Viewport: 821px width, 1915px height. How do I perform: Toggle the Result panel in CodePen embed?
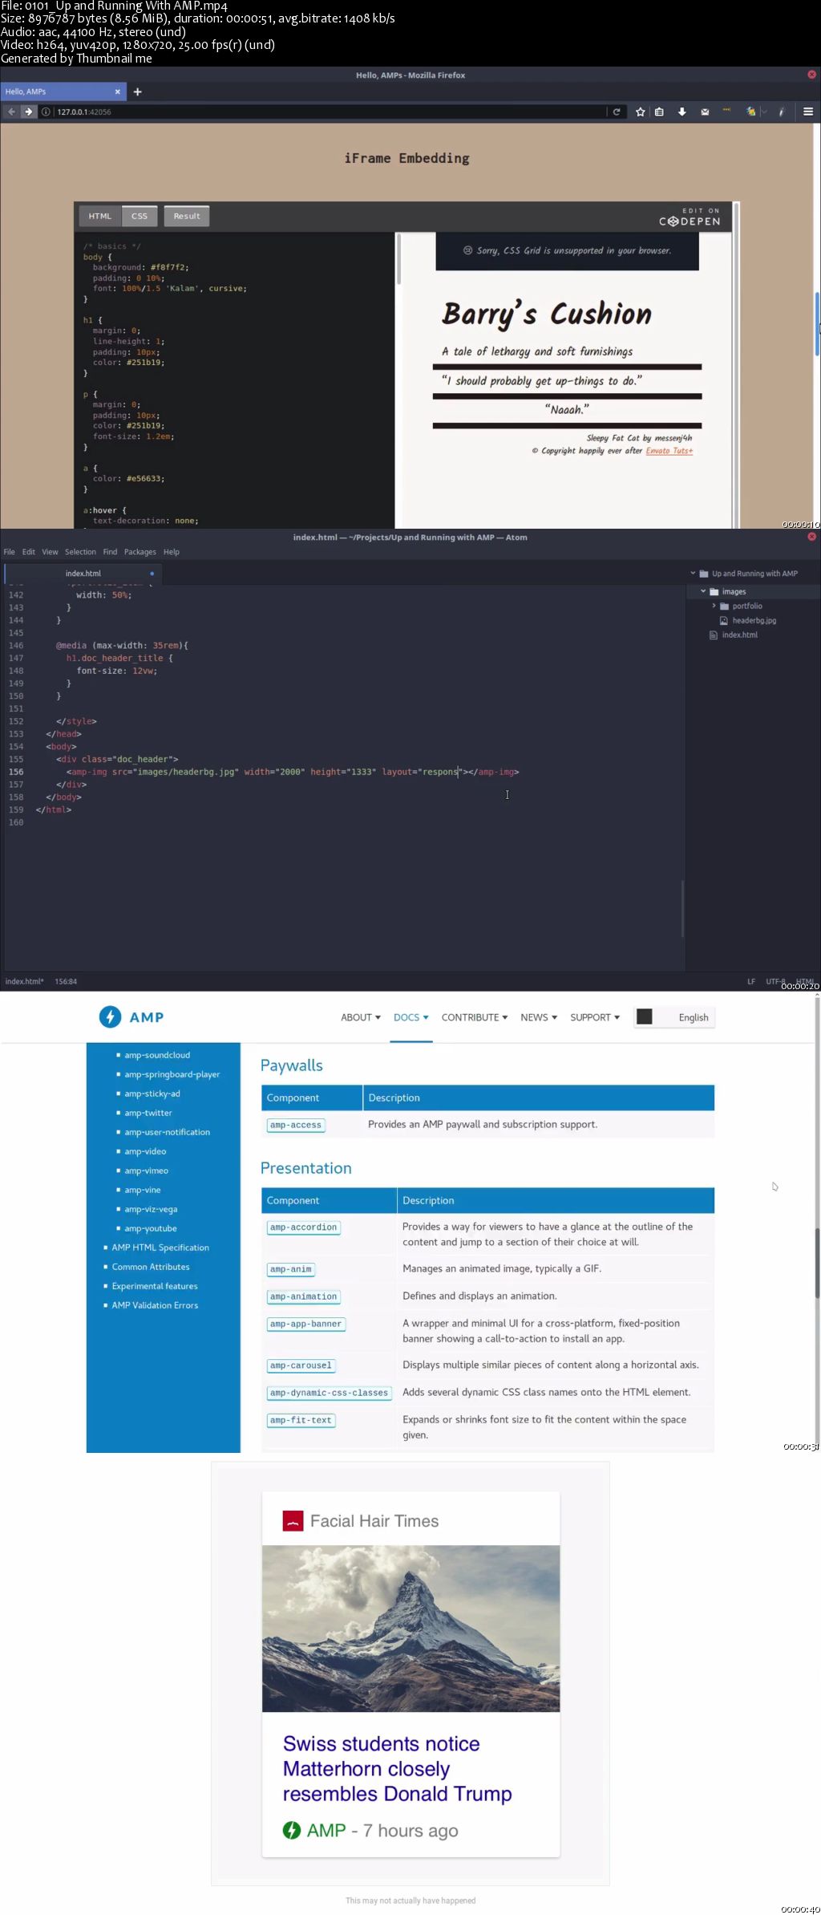pos(187,216)
